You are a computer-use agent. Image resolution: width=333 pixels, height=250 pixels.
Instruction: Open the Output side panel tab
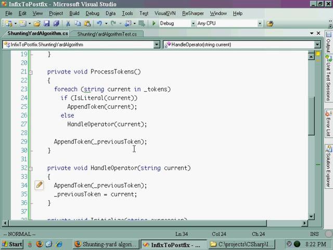coord(328,42)
